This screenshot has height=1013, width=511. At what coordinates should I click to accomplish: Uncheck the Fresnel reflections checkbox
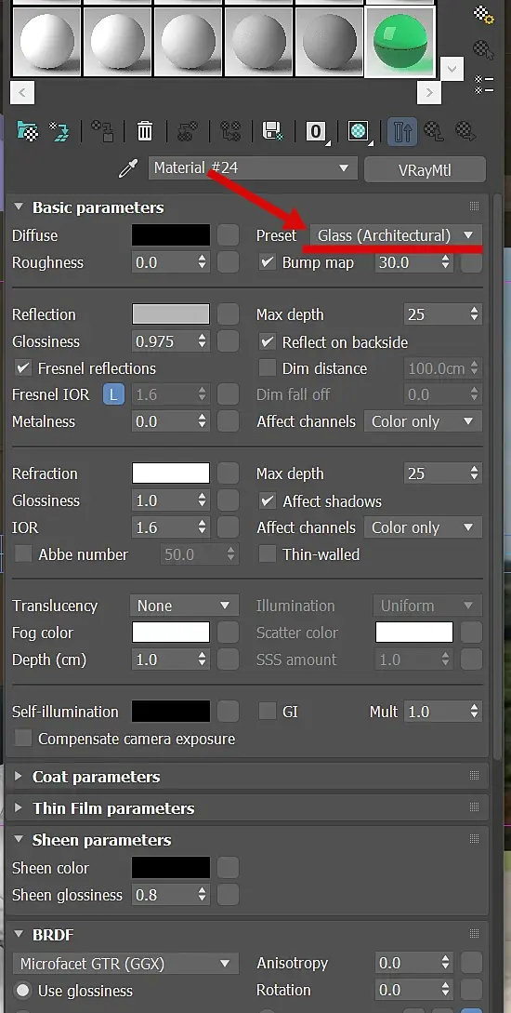click(x=23, y=368)
